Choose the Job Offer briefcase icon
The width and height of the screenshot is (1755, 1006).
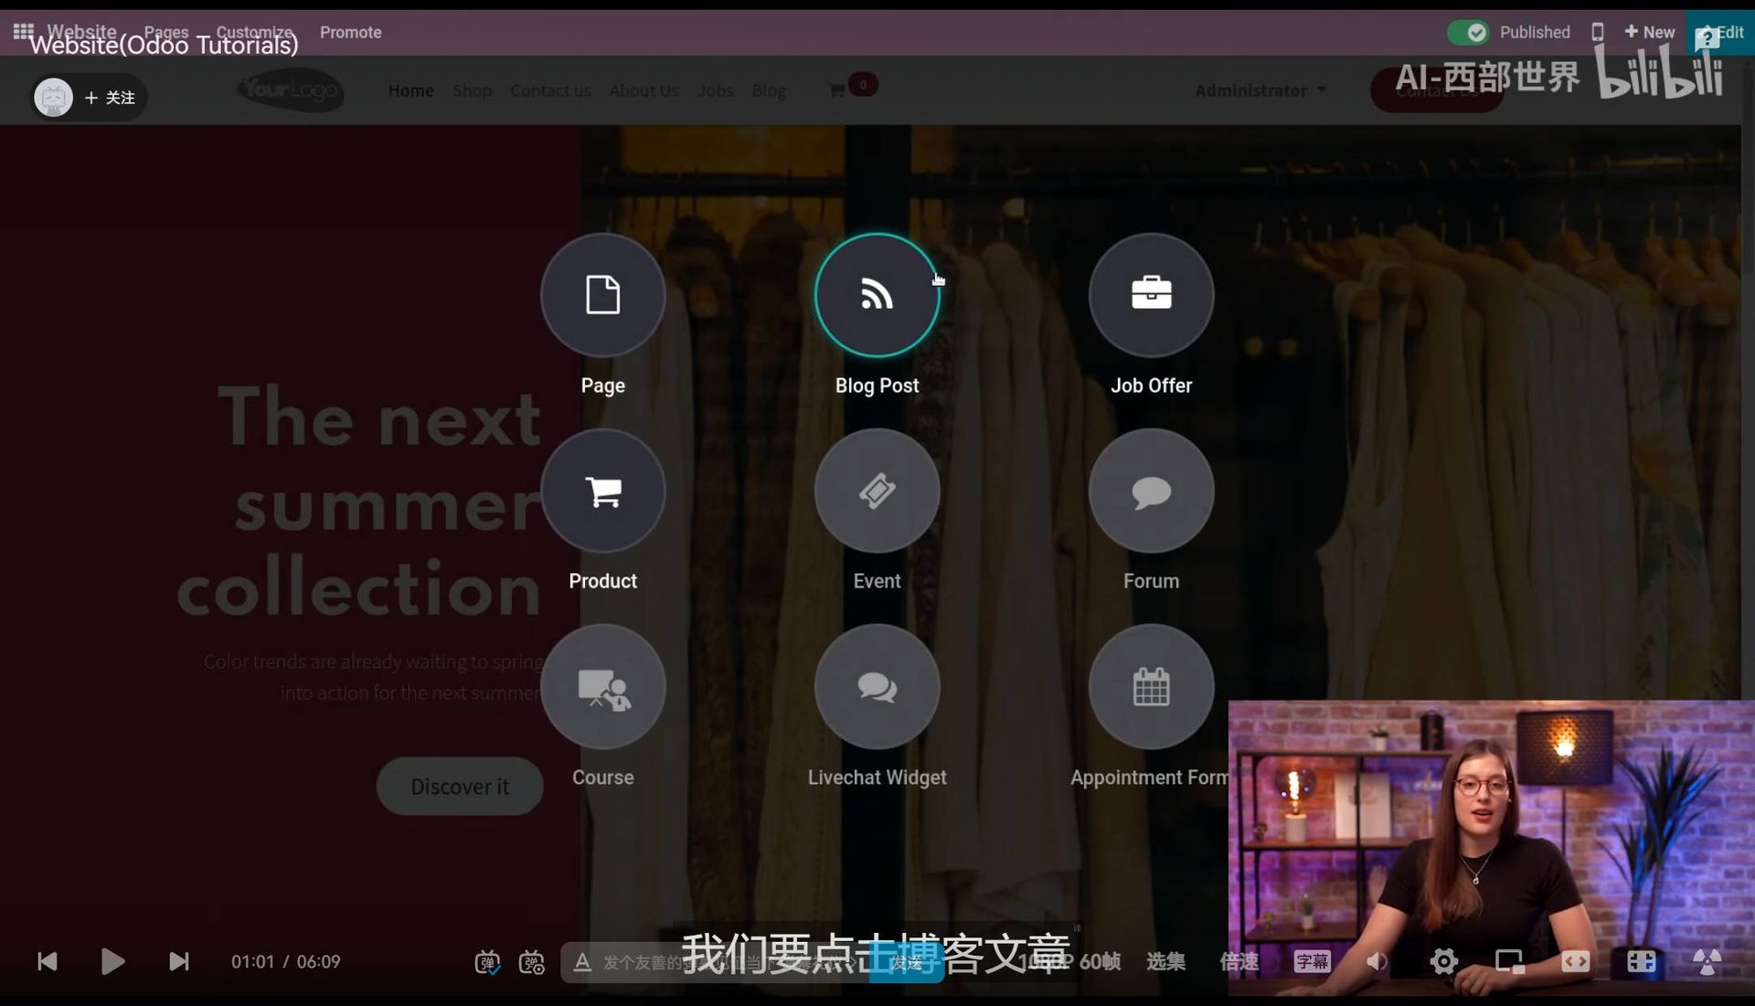(1151, 295)
